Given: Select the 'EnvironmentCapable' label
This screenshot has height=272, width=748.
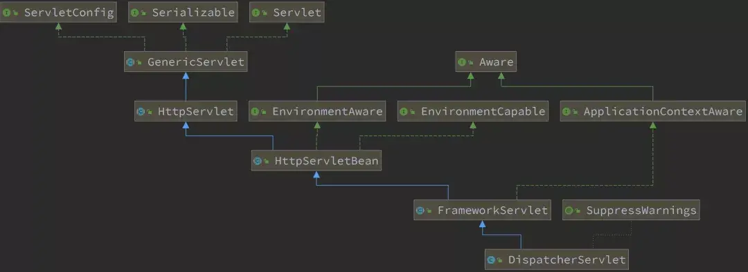Looking at the screenshot, I should pos(483,112).
